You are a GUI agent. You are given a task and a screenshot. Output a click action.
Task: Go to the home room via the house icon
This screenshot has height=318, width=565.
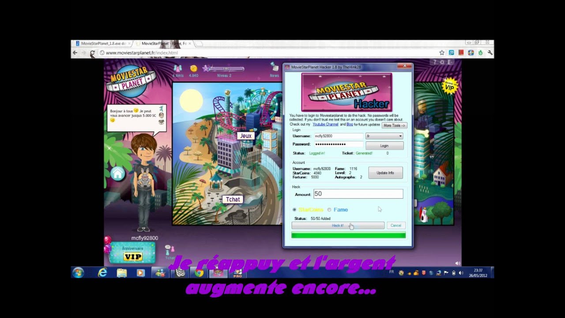pyautogui.click(x=117, y=174)
